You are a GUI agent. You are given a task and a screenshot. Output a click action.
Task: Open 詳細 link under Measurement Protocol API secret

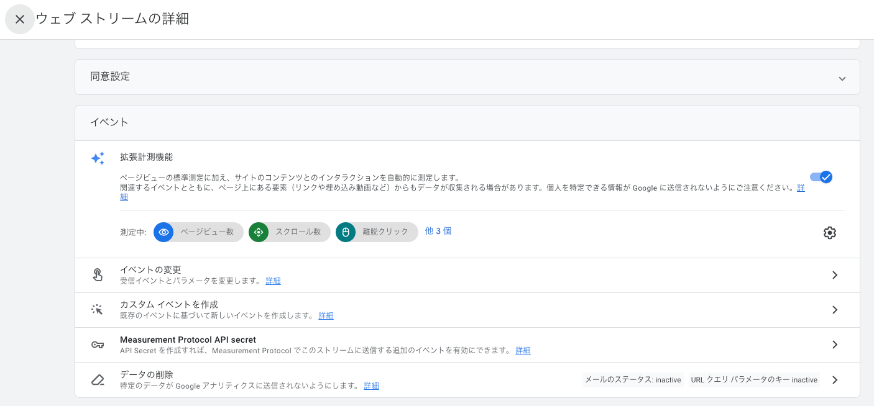coord(523,351)
